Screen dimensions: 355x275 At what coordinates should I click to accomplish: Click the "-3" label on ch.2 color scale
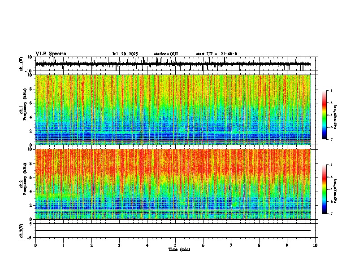(x=330, y=165)
